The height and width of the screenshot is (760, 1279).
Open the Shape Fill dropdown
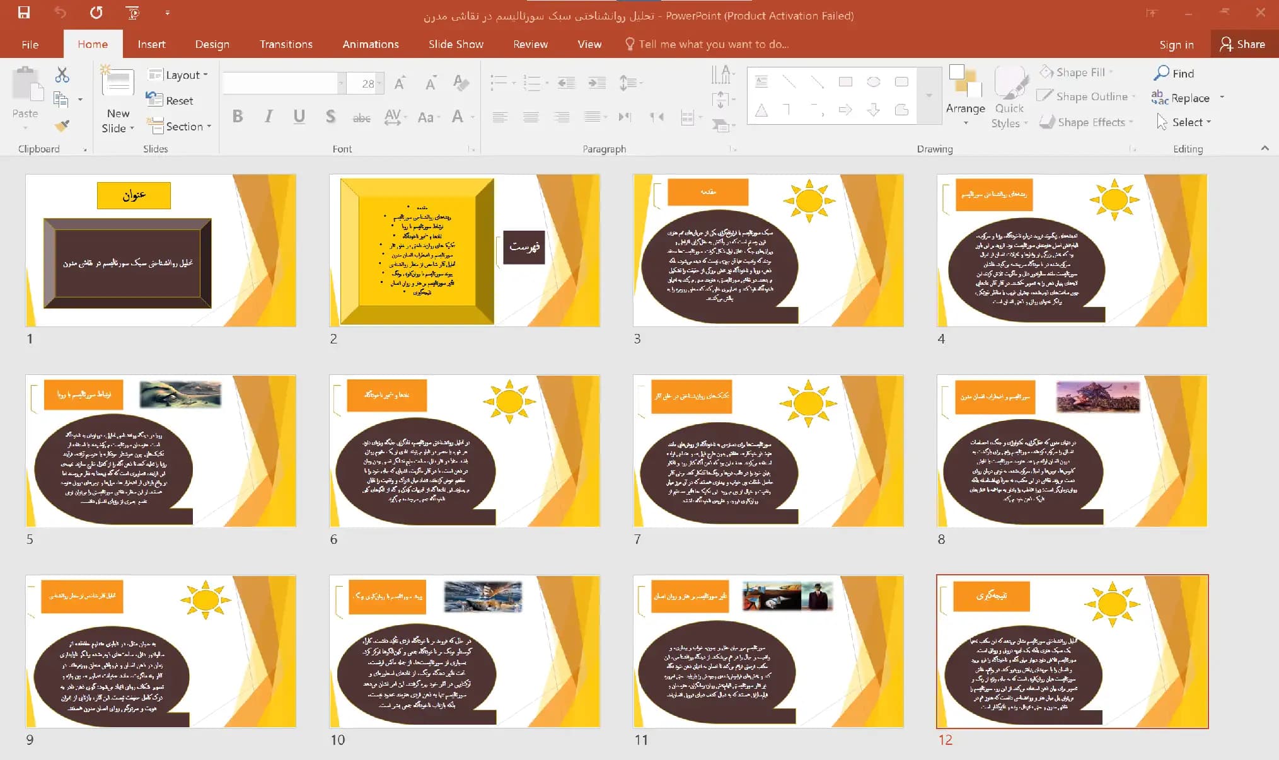[x=1076, y=72]
